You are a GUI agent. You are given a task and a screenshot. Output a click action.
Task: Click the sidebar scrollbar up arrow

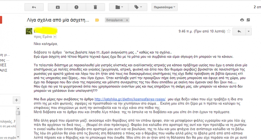tap(18, 109)
